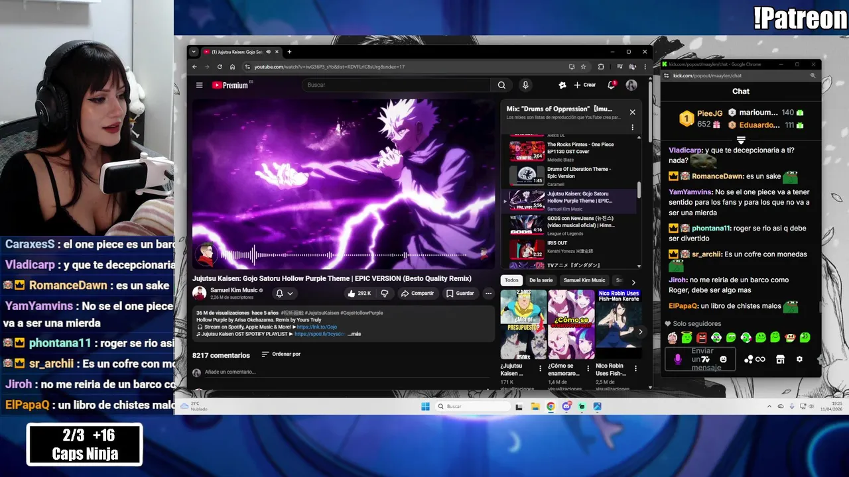849x477 pixels.
Task: Close the Drums of Oppression mix panel
Action: click(x=632, y=112)
